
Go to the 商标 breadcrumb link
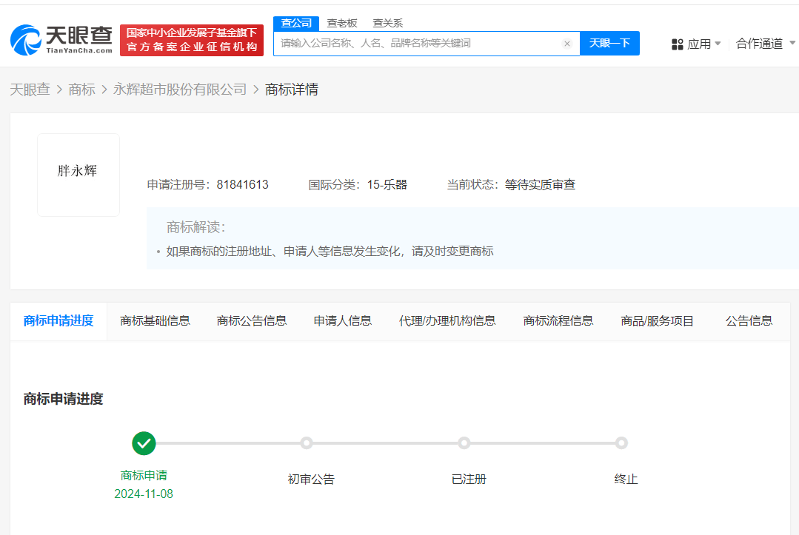point(81,90)
